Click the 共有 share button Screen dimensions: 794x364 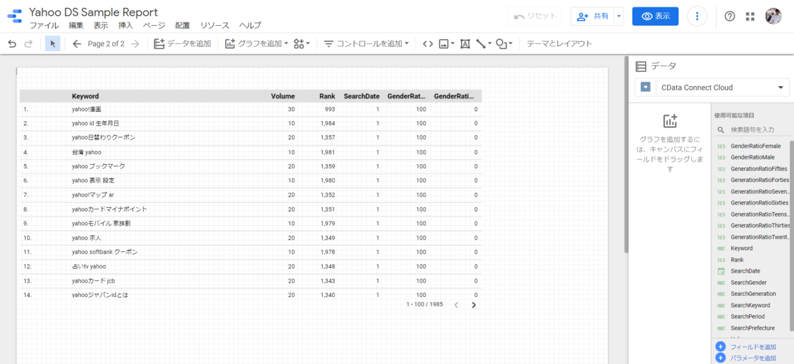pos(591,17)
